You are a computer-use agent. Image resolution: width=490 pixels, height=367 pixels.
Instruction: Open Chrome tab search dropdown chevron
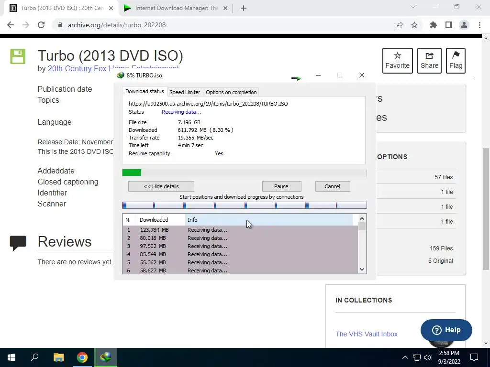coord(413,7)
